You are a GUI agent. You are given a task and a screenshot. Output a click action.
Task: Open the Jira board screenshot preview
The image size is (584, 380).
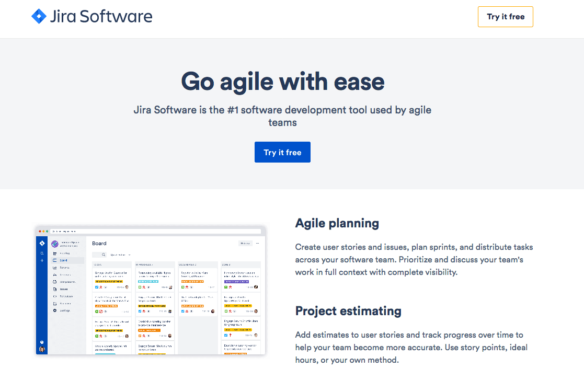pyautogui.click(x=151, y=290)
